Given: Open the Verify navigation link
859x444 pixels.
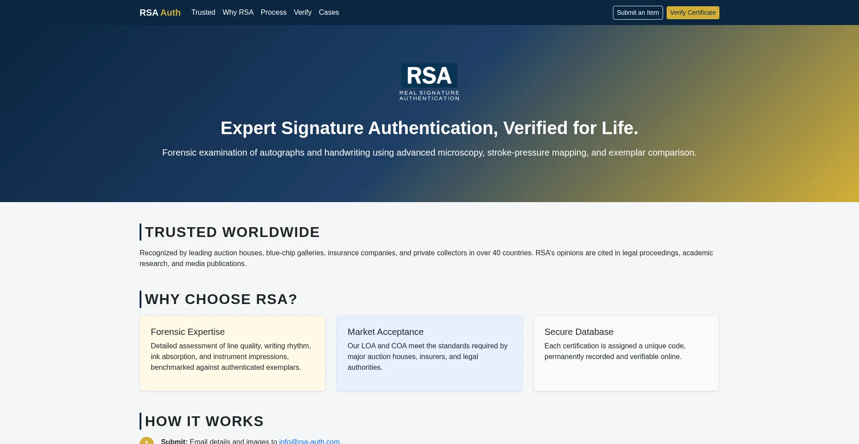Looking at the screenshot, I should [x=302, y=13].
